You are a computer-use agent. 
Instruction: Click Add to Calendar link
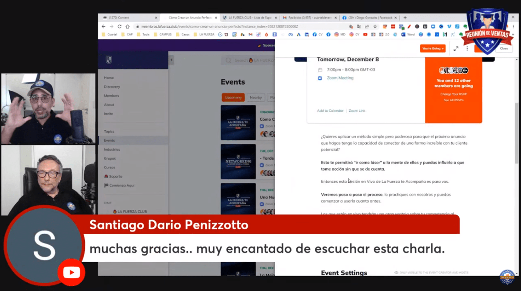click(330, 111)
